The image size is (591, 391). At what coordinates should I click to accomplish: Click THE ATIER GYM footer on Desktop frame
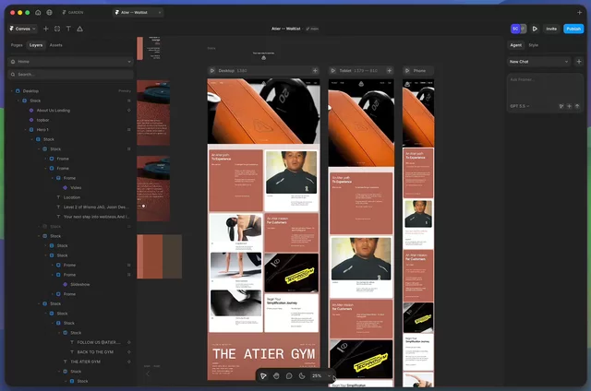click(x=263, y=354)
